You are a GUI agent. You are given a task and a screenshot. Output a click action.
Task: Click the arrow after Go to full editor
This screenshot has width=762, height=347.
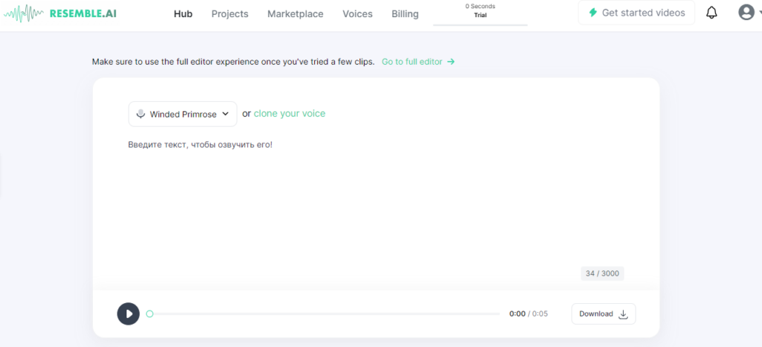pyautogui.click(x=451, y=62)
